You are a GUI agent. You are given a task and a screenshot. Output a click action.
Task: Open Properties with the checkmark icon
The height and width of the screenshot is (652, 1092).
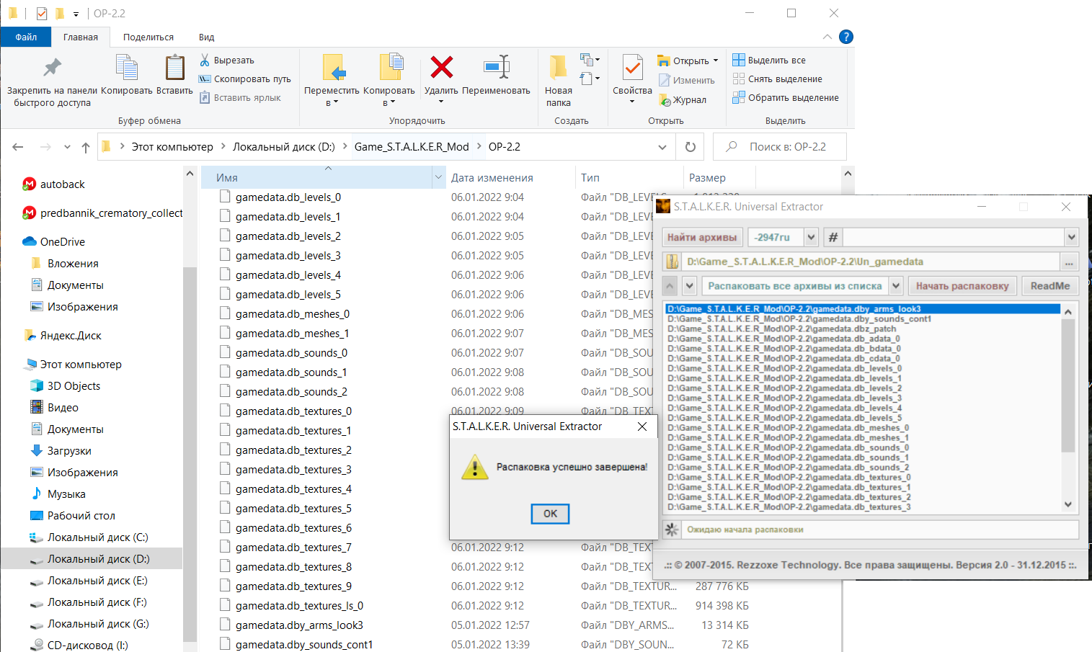(x=632, y=68)
